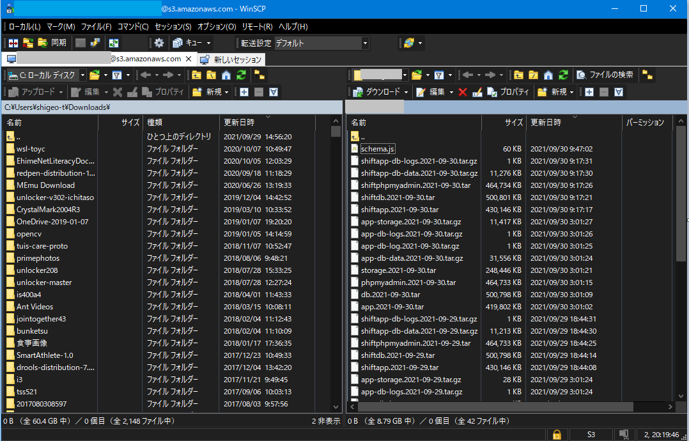Open the 新しいセッション tab
The height and width of the screenshot is (441, 689).
tap(231, 59)
